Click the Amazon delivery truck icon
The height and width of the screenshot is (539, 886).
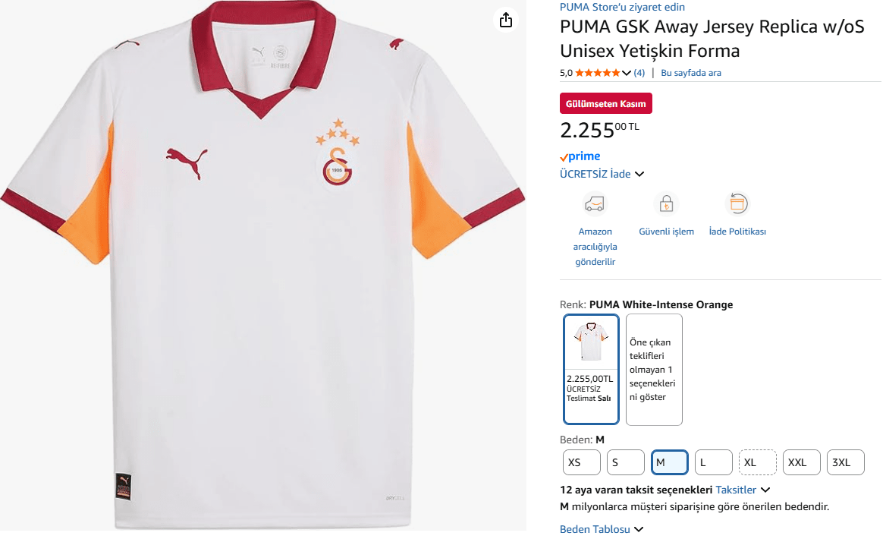595,204
